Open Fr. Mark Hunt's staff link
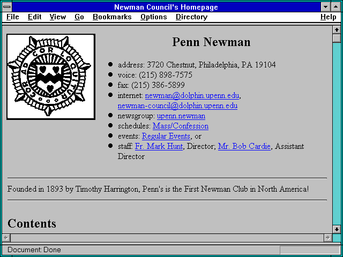The width and height of the screenshot is (343, 257). 159,146
